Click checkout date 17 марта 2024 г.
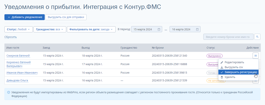The image size is (265, 105). click(x=92, y=64)
